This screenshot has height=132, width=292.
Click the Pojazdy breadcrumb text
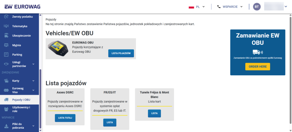pyautogui.click(x=51, y=19)
